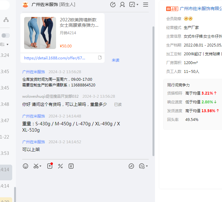This screenshot has height=202, width=222.
Task: Open the detail.1688.com offer link
Action: click(55, 58)
